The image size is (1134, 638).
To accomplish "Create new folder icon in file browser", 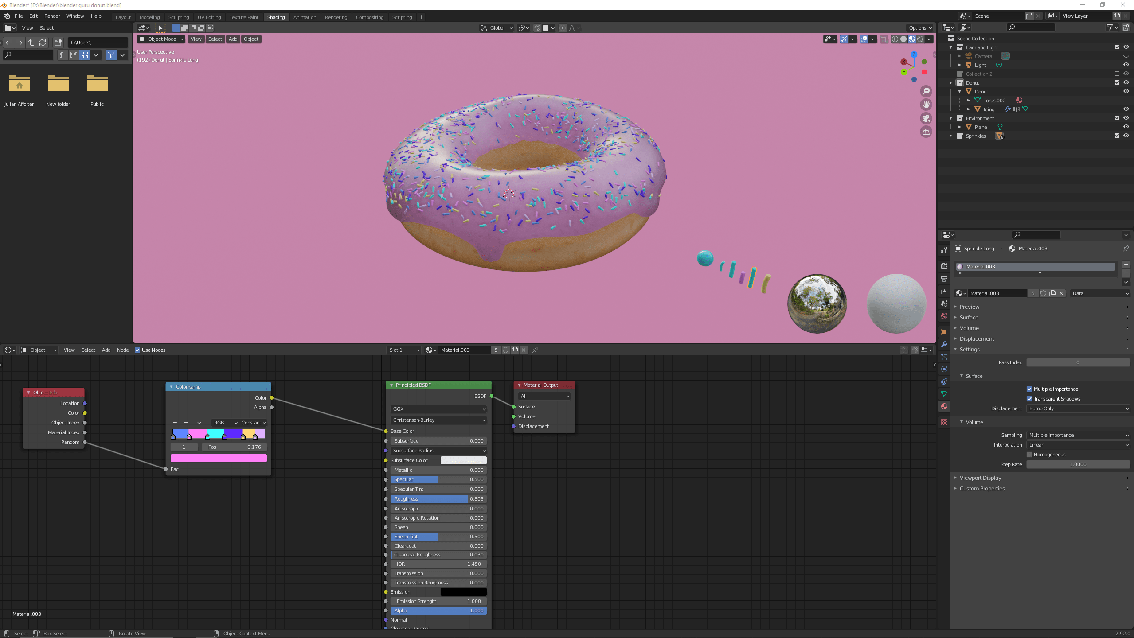I will tap(58, 43).
